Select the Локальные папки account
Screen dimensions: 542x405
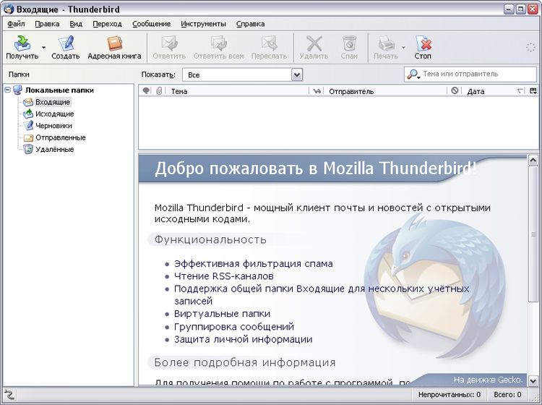tap(59, 90)
